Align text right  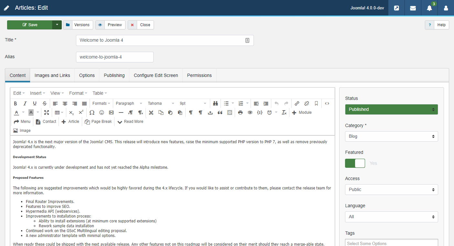pos(75,103)
